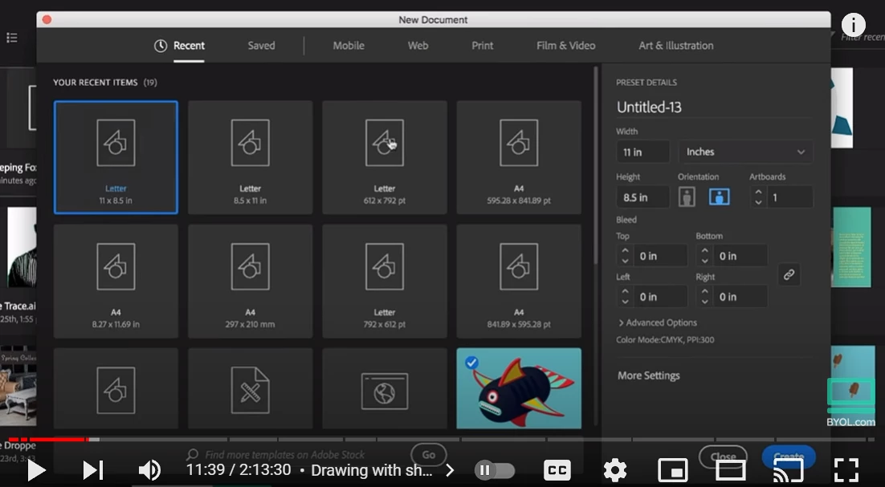Click the dialog's vertical scrollbar
Viewport: 885px width, 487px height.
595,166
